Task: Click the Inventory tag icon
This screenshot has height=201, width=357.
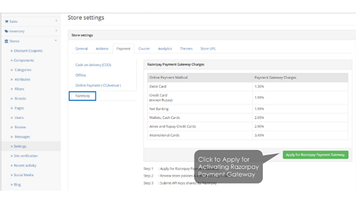Action: point(6,31)
